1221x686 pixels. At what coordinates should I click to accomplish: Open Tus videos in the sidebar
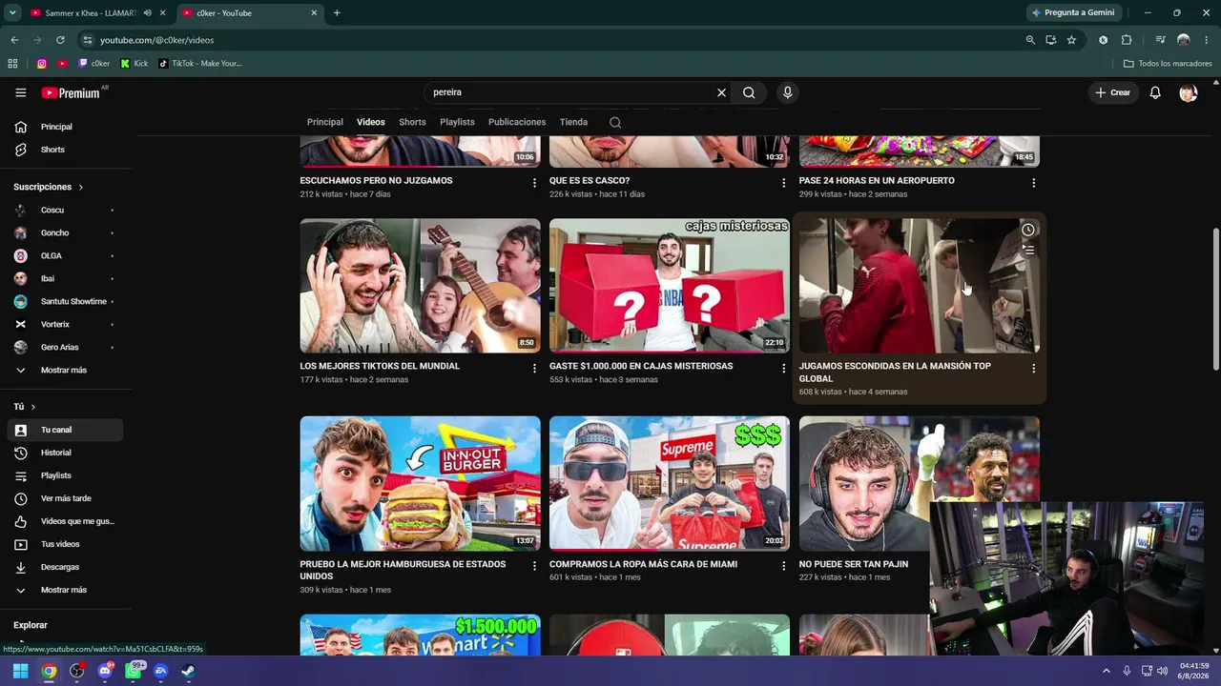pyautogui.click(x=65, y=544)
